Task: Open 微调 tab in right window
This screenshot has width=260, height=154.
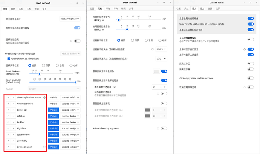Action: click(210, 9)
